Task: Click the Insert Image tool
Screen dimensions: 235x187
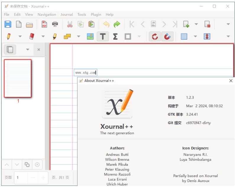Action: [90, 36]
